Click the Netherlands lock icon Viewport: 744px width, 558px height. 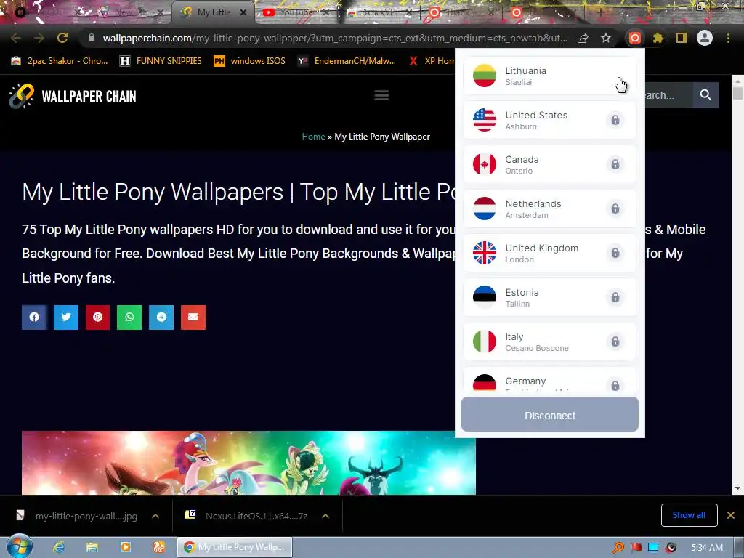tap(615, 209)
